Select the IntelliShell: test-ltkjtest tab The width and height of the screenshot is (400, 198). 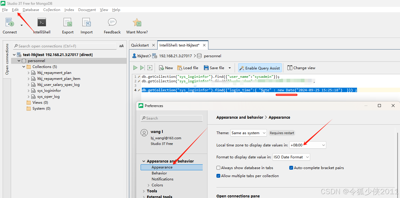[x=179, y=45]
